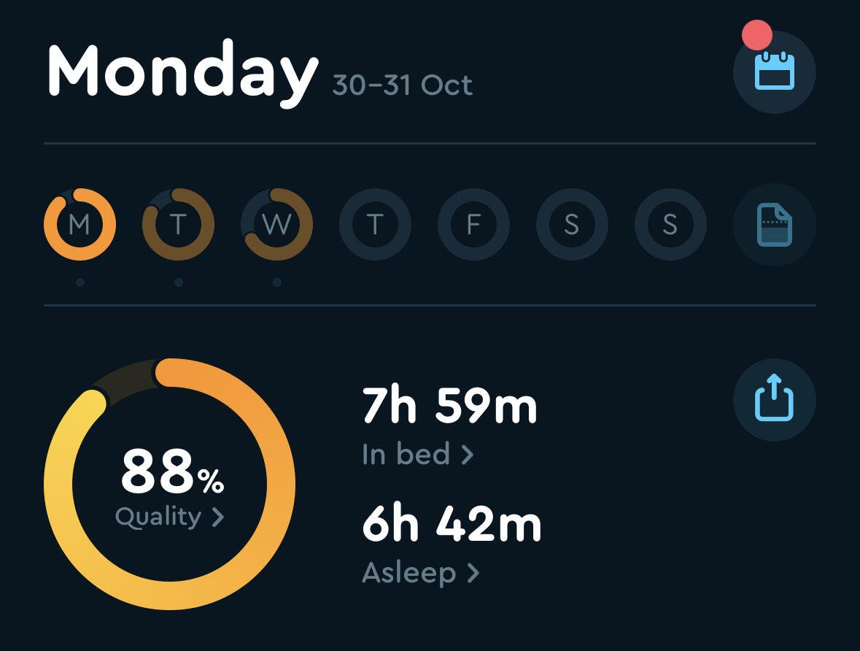
Task: Select Wednesday's sleep ring
Action: (x=276, y=225)
